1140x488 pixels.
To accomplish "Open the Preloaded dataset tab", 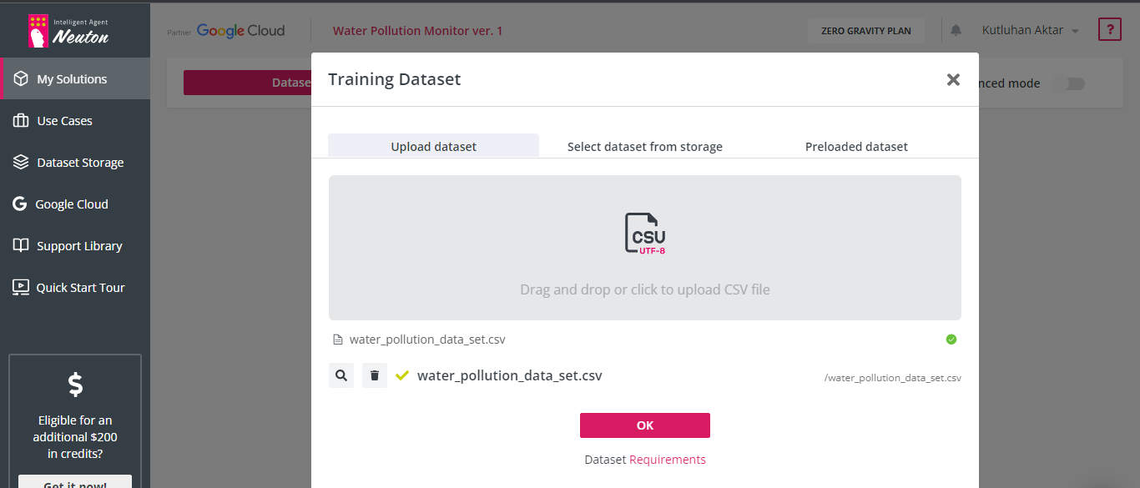I will point(856,146).
